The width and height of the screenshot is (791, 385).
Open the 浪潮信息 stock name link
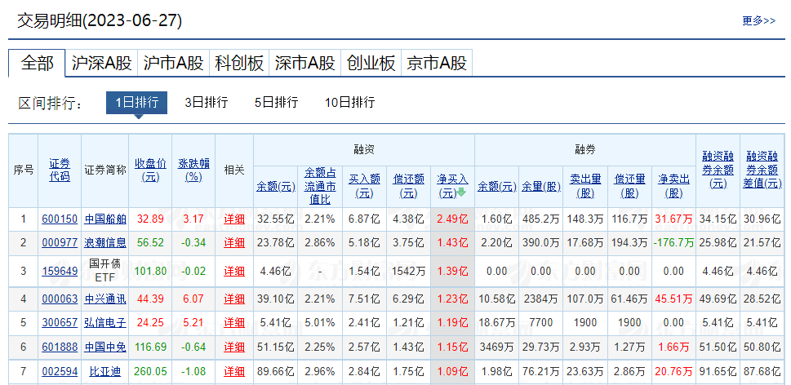pyautogui.click(x=105, y=243)
